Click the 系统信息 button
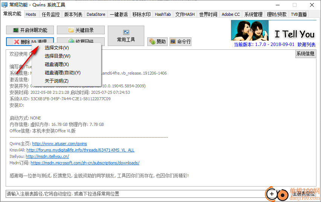 click(x=306, y=54)
